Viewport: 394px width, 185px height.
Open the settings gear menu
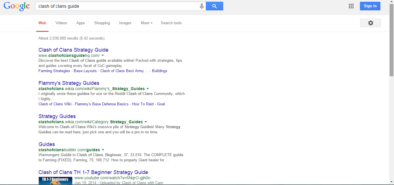click(x=371, y=23)
